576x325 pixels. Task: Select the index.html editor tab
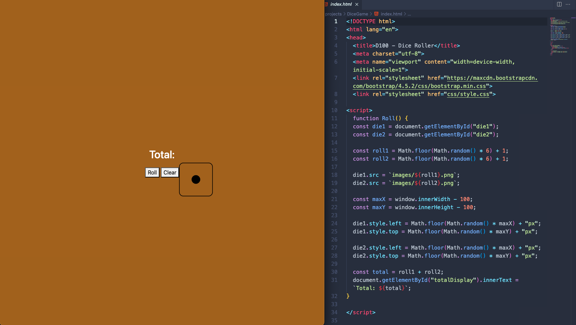pos(341,4)
